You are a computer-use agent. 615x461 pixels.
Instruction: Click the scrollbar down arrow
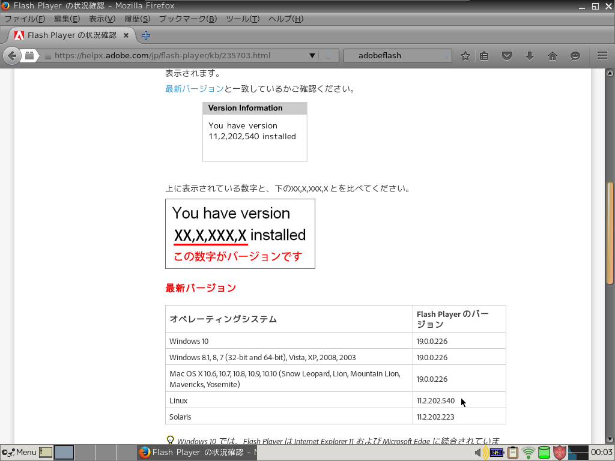point(610,439)
